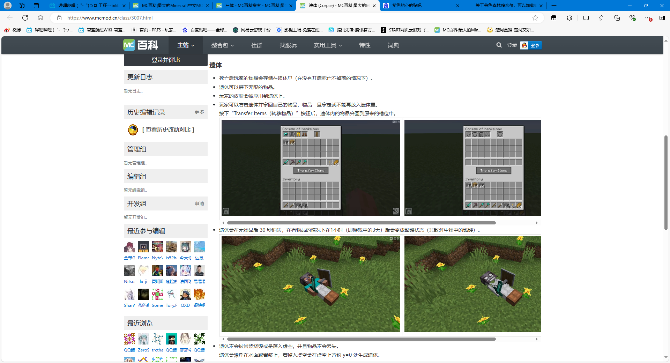670x363 pixels.
Task: Open the 特性 nav item
Action: pyautogui.click(x=365, y=45)
